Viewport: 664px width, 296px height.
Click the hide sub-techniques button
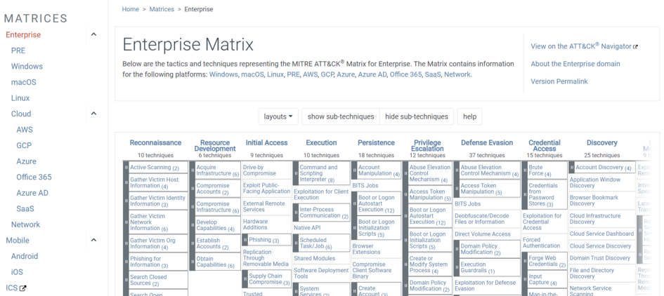[x=417, y=116]
